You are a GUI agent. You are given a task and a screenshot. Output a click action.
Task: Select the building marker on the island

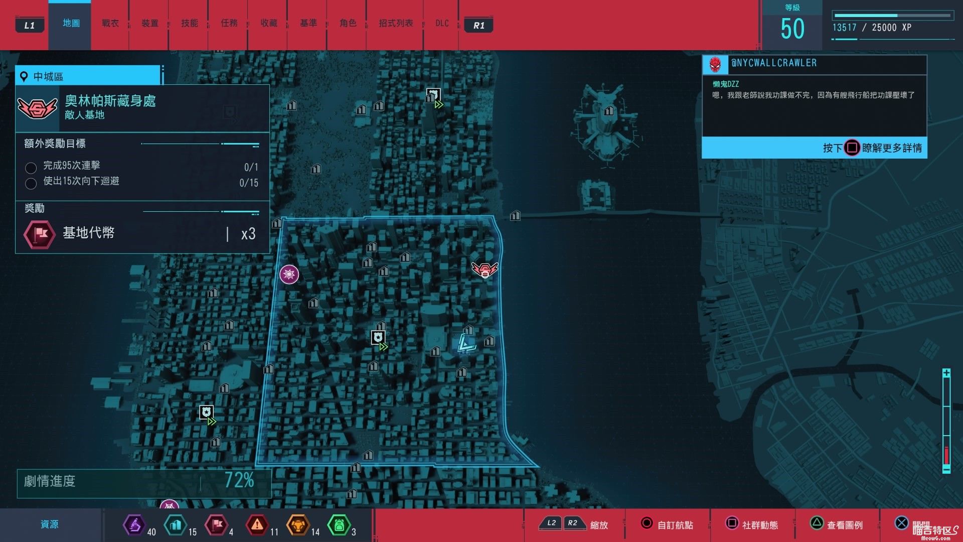[608, 110]
